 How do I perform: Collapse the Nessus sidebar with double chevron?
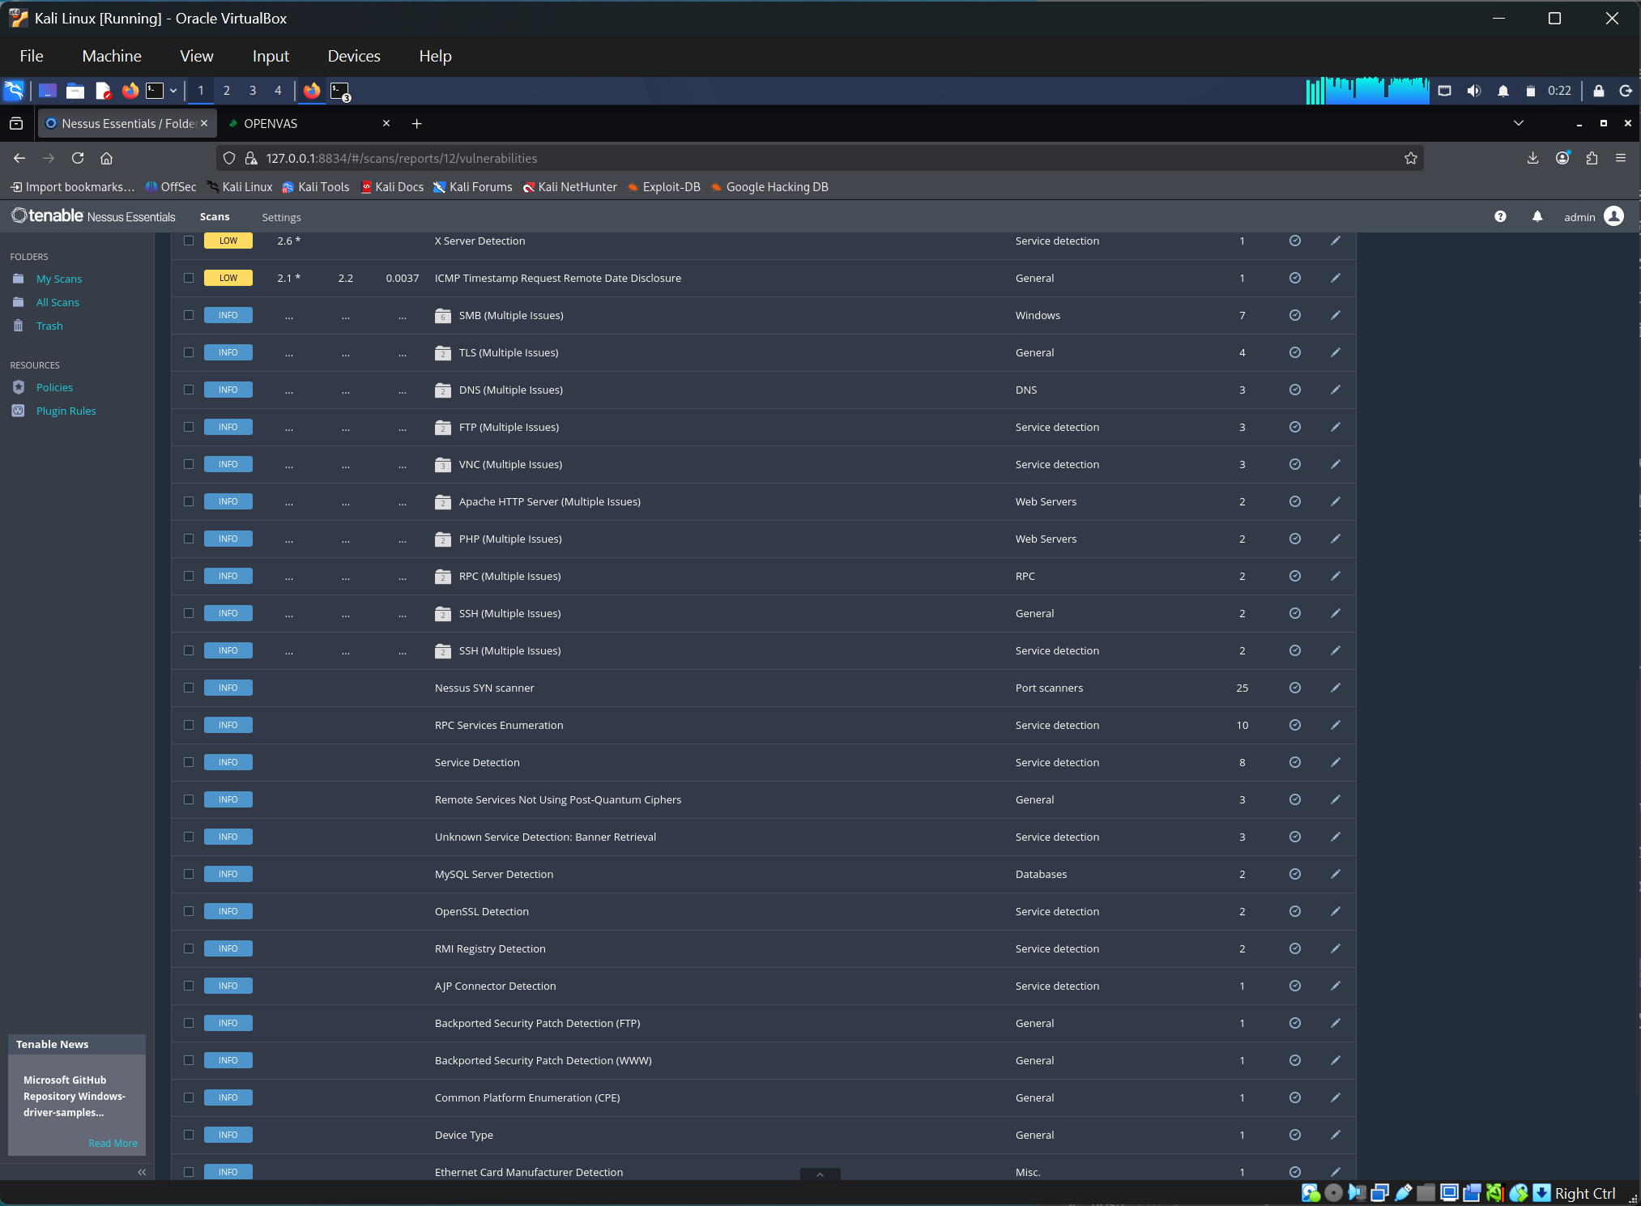click(x=142, y=1172)
